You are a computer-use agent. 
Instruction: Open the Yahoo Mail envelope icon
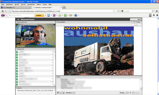[49, 15]
